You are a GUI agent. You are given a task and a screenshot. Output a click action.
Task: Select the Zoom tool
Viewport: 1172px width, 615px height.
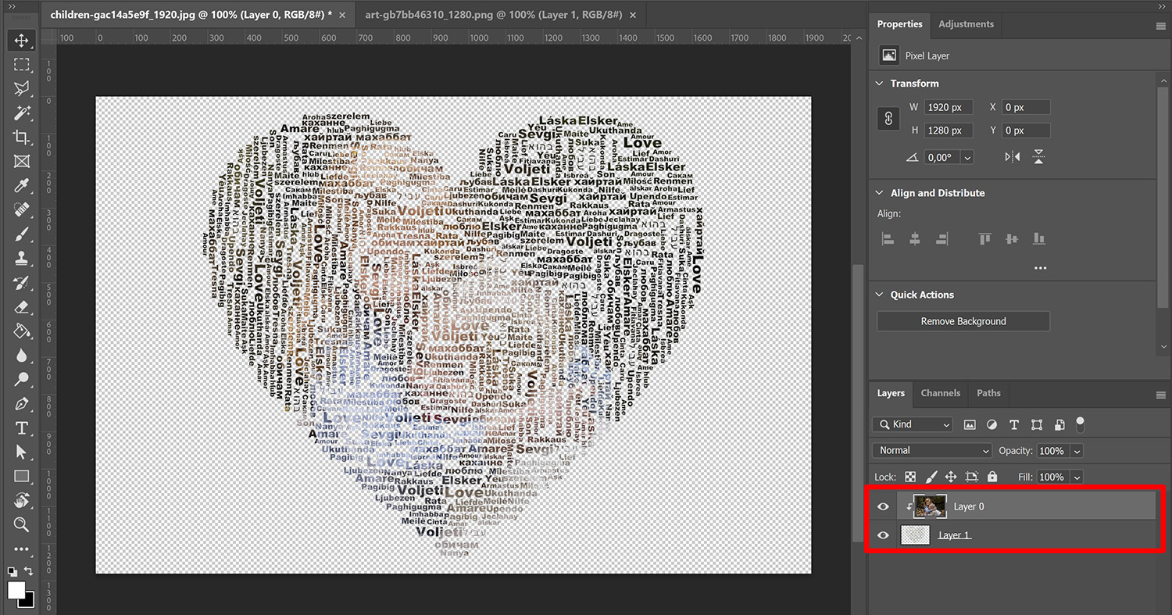coord(21,524)
